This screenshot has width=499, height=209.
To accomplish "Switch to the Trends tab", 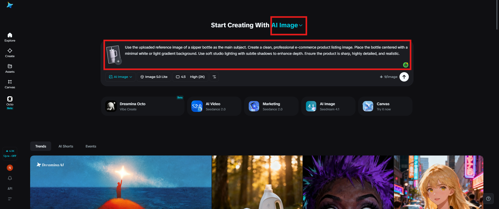I will pyautogui.click(x=41, y=146).
